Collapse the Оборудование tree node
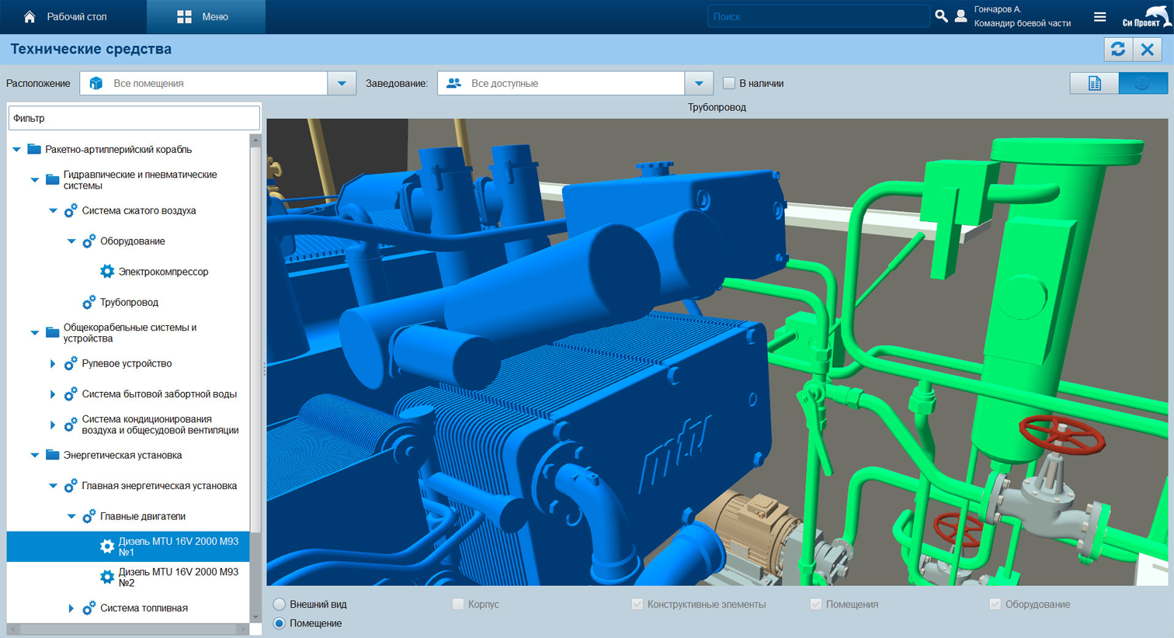 (71, 241)
